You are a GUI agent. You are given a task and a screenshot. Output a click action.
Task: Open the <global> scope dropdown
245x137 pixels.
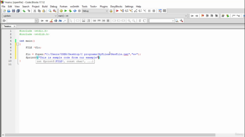[30, 16]
